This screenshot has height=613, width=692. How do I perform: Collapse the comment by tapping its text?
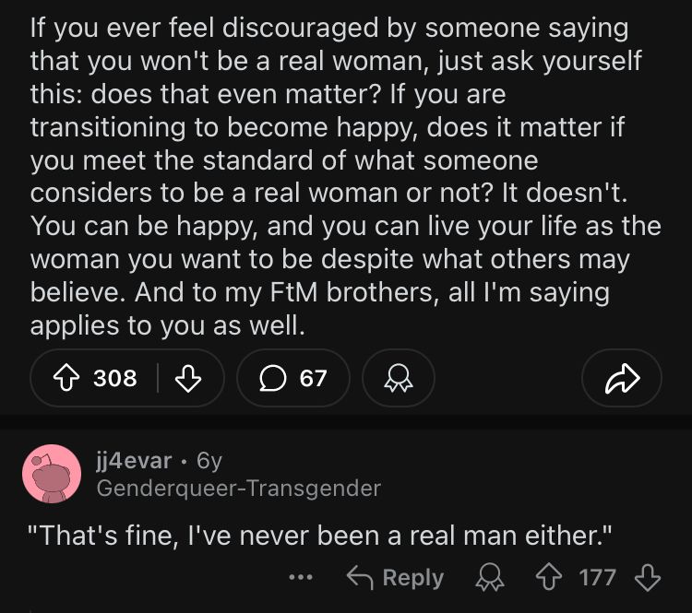(320, 536)
